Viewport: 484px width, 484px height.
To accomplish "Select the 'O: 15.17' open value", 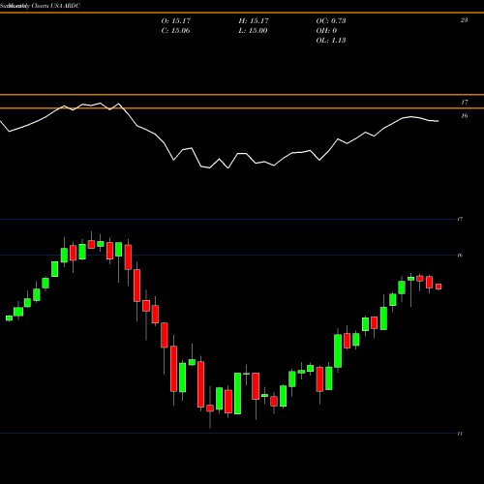I will pos(176,21).
